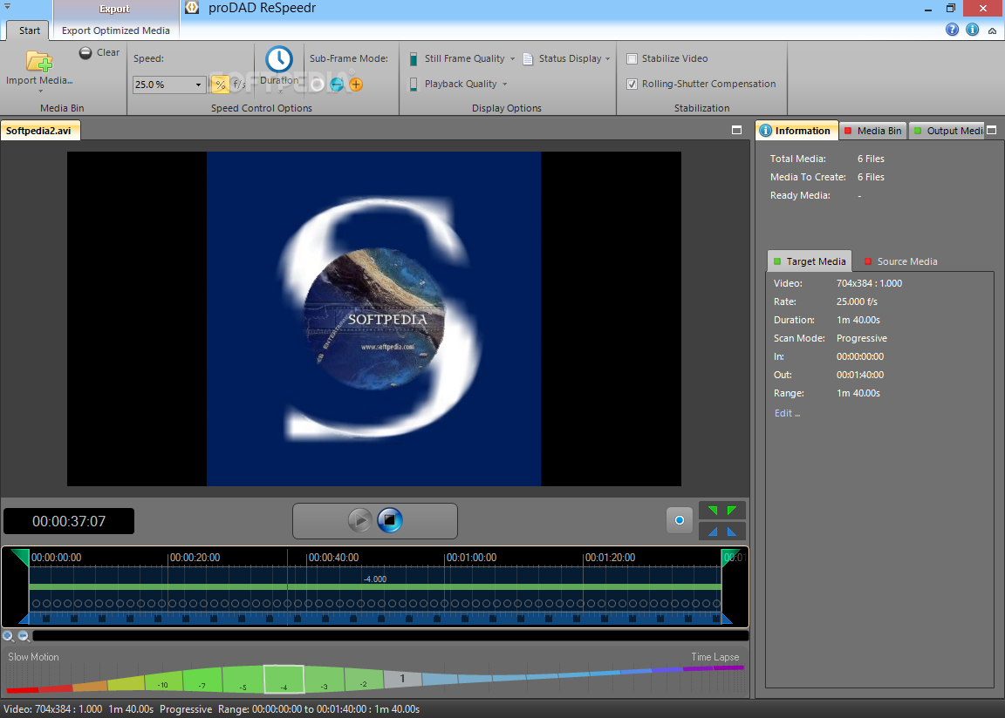Open the quick access menu arrow
The height and width of the screenshot is (718, 1005).
pyautogui.click(x=8, y=6)
